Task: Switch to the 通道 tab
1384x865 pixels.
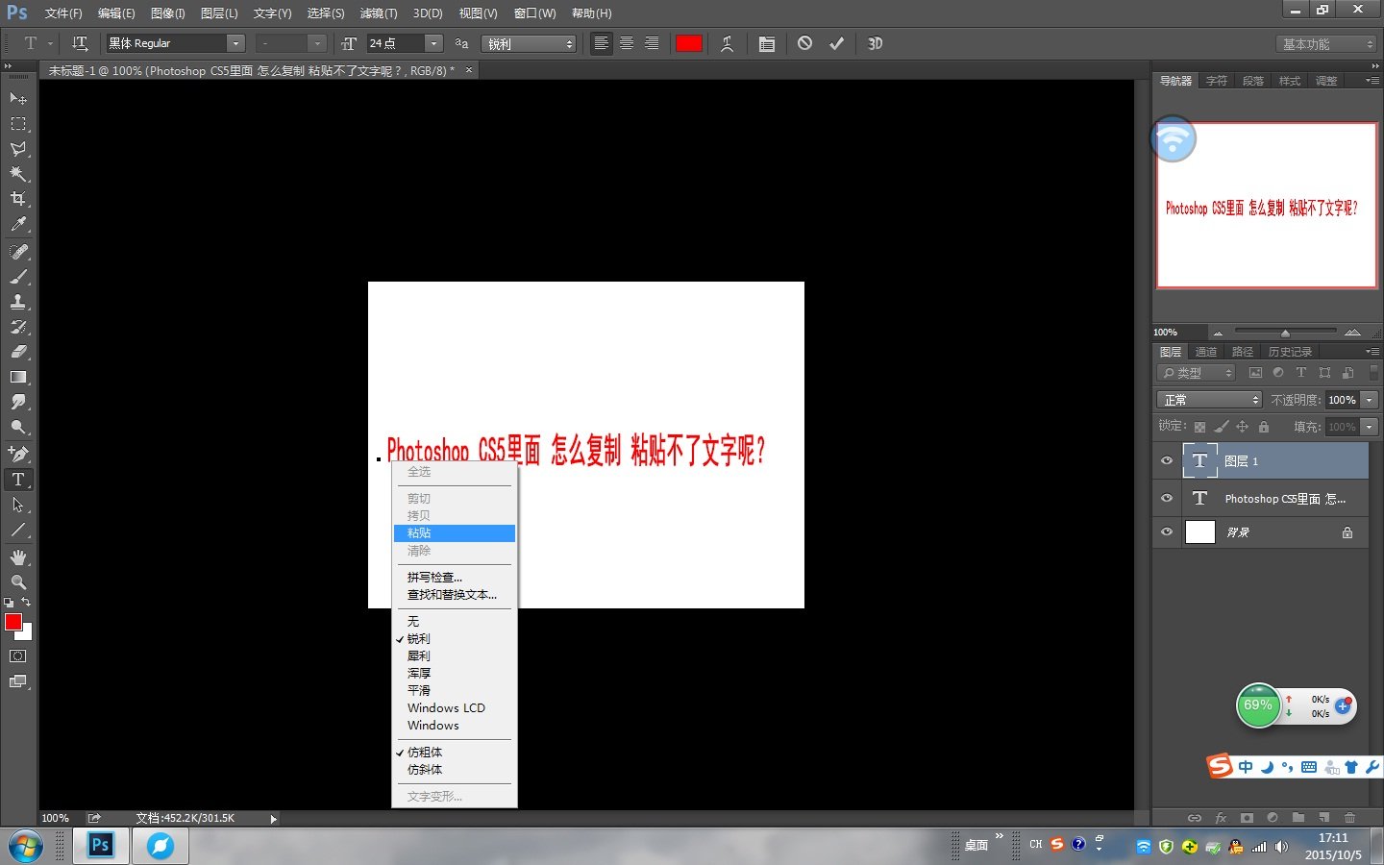Action: coord(1205,351)
